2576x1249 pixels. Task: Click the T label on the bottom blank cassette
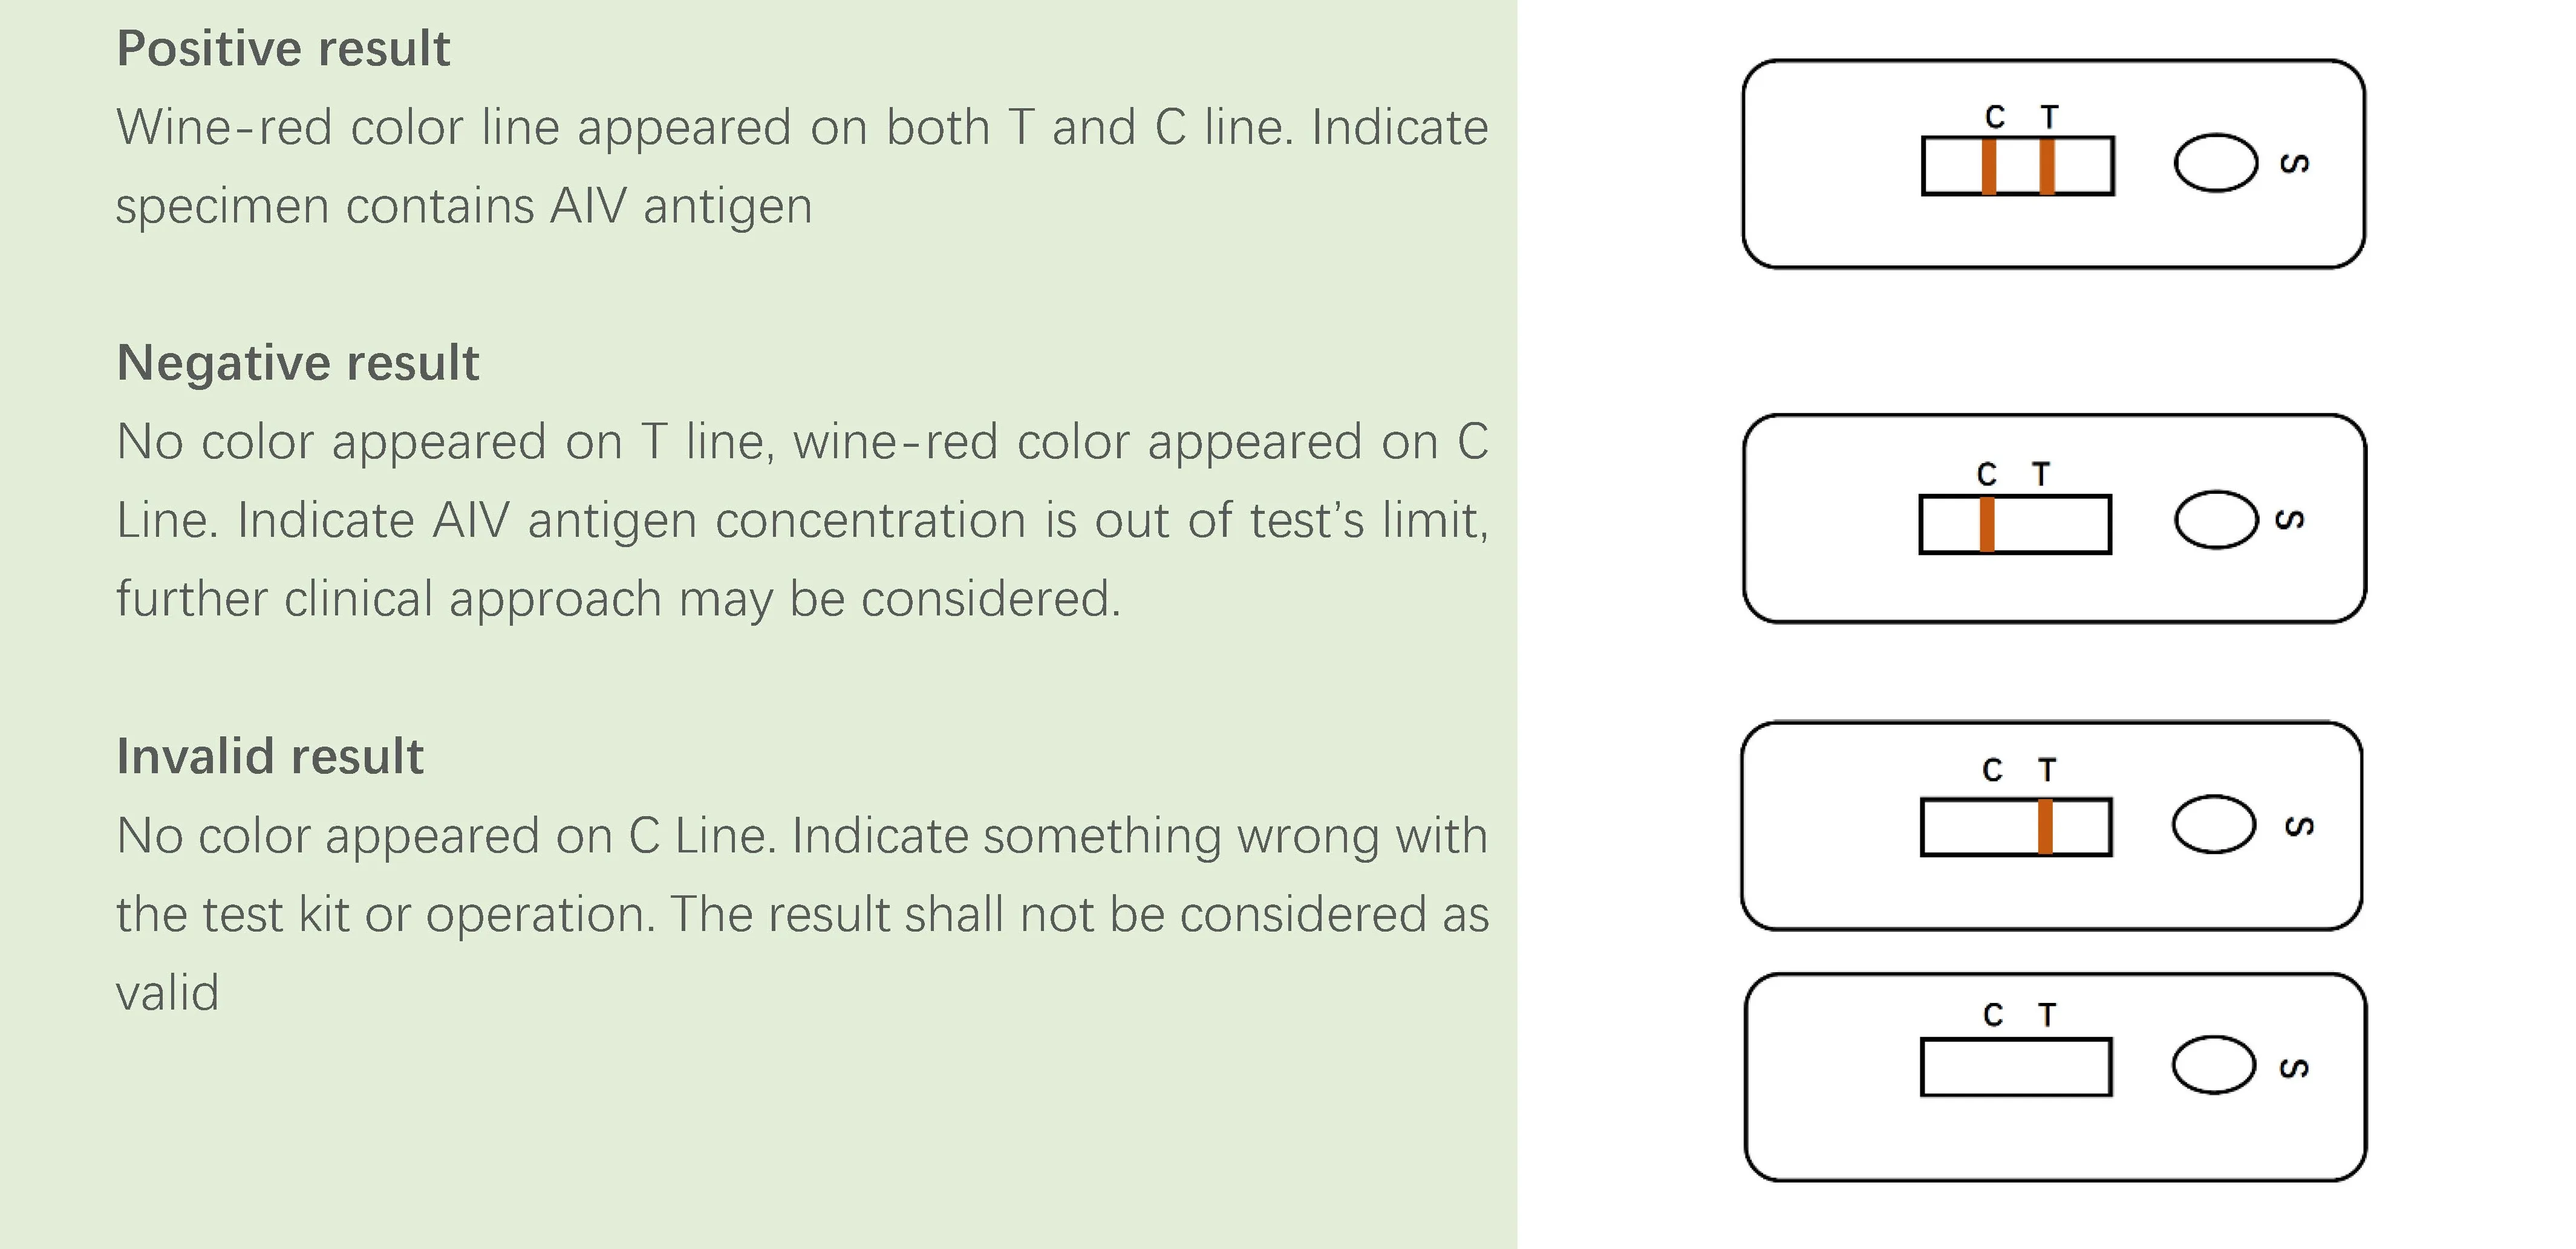coord(2047,1015)
